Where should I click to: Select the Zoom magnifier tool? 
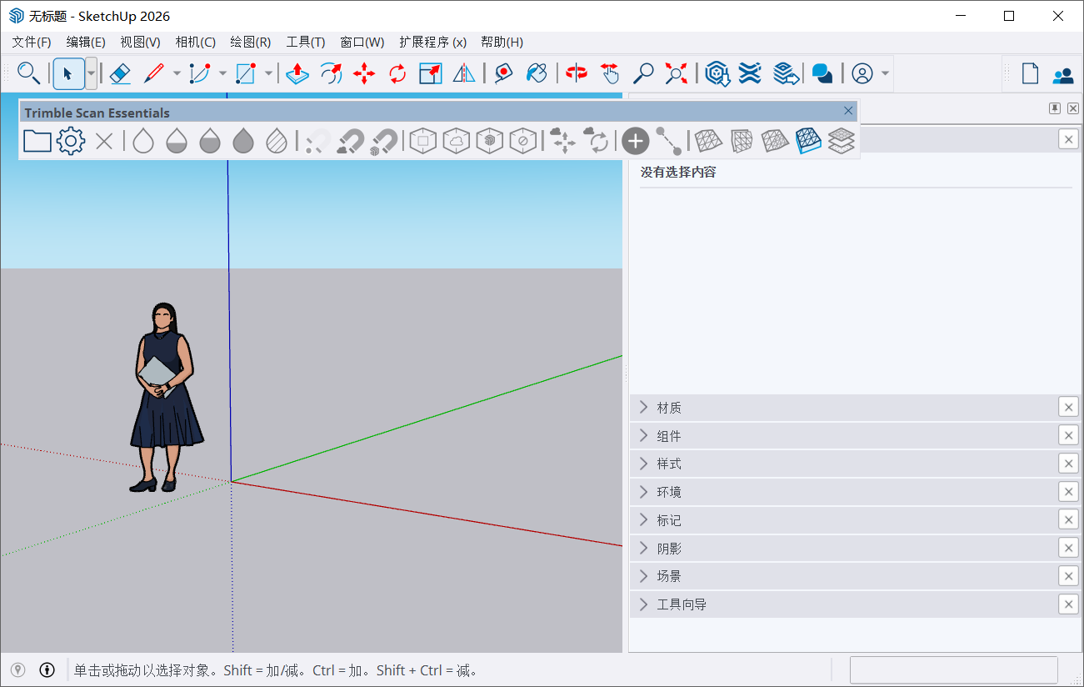(643, 73)
